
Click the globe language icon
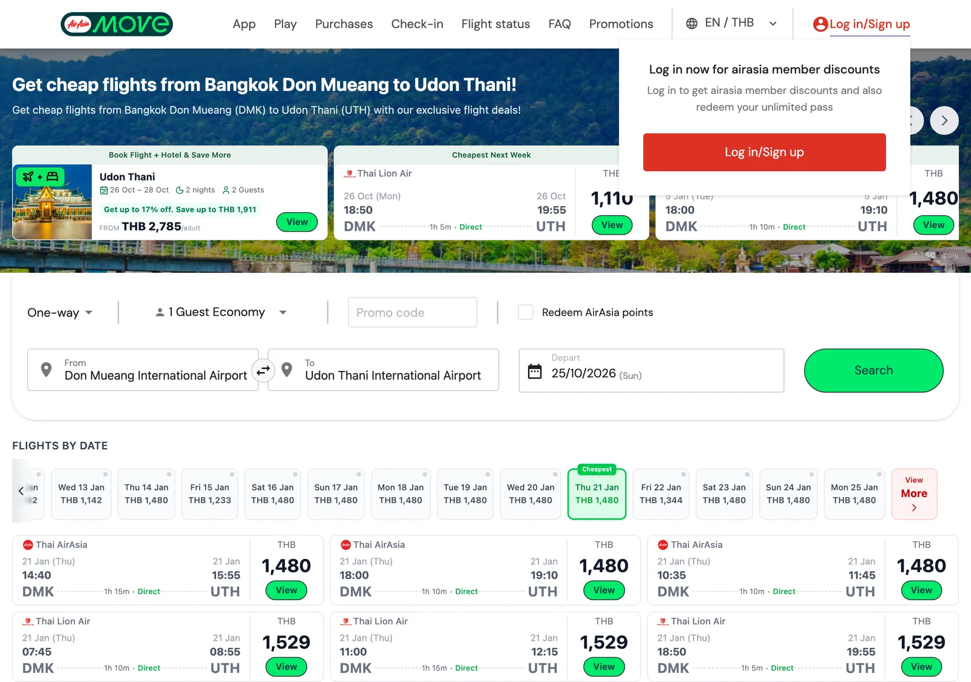tap(692, 24)
